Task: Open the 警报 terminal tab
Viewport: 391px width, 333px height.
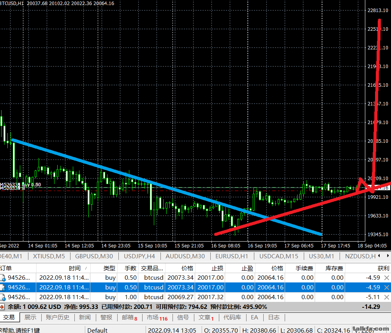Action: click(106, 317)
